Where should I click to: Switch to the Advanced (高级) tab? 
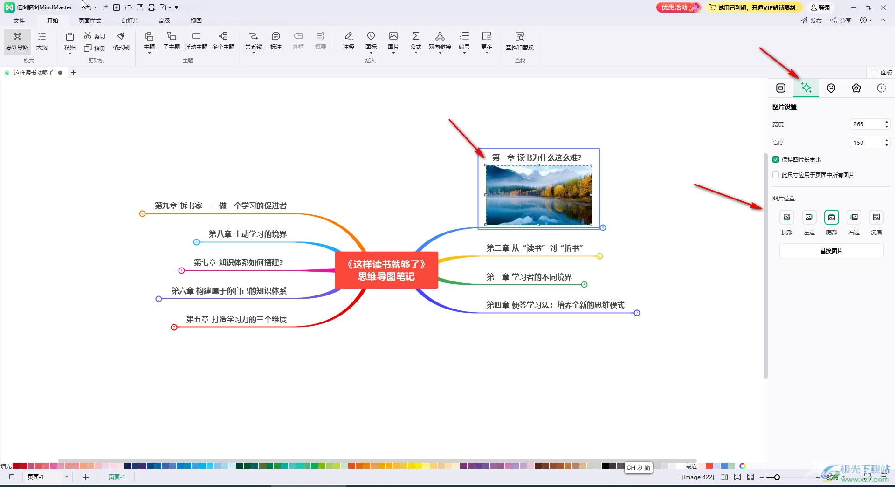tap(165, 21)
